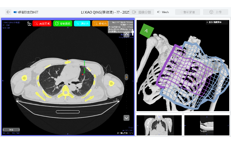Select the cyan 进针点 tool

pos(82,24)
